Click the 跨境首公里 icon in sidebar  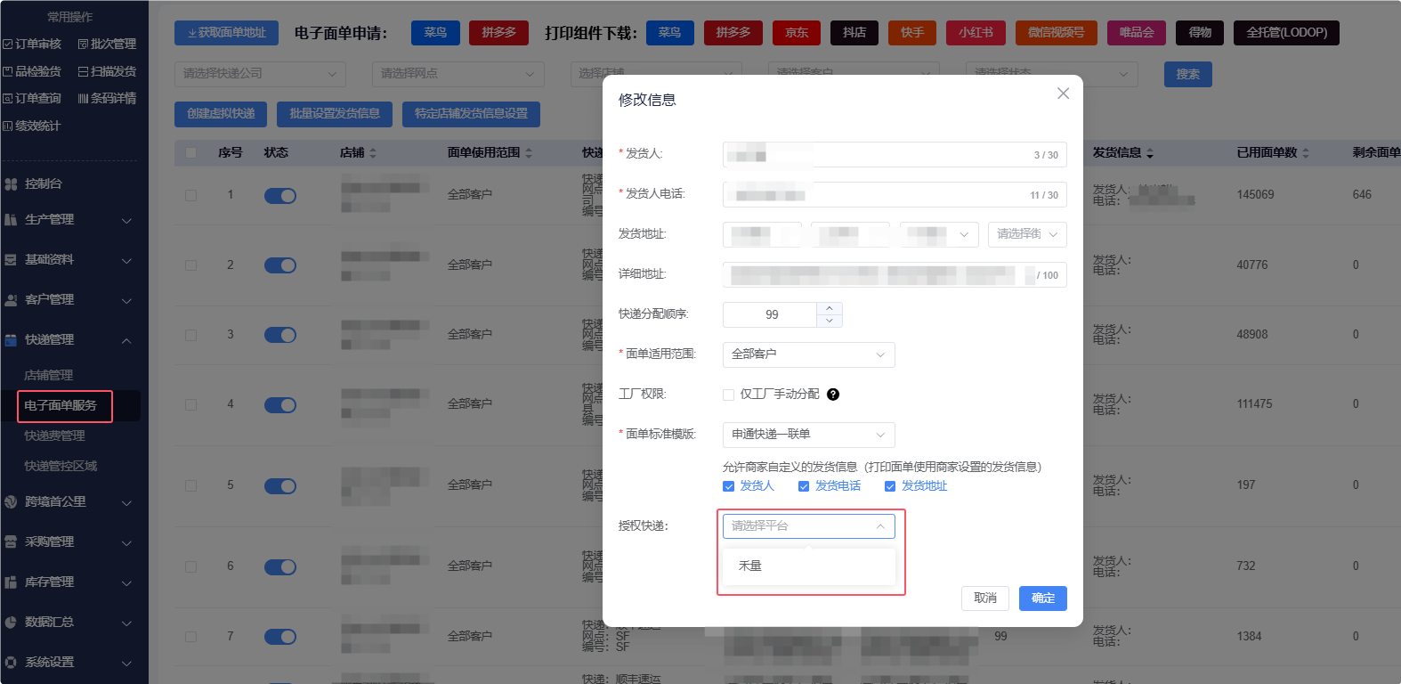tap(11, 502)
